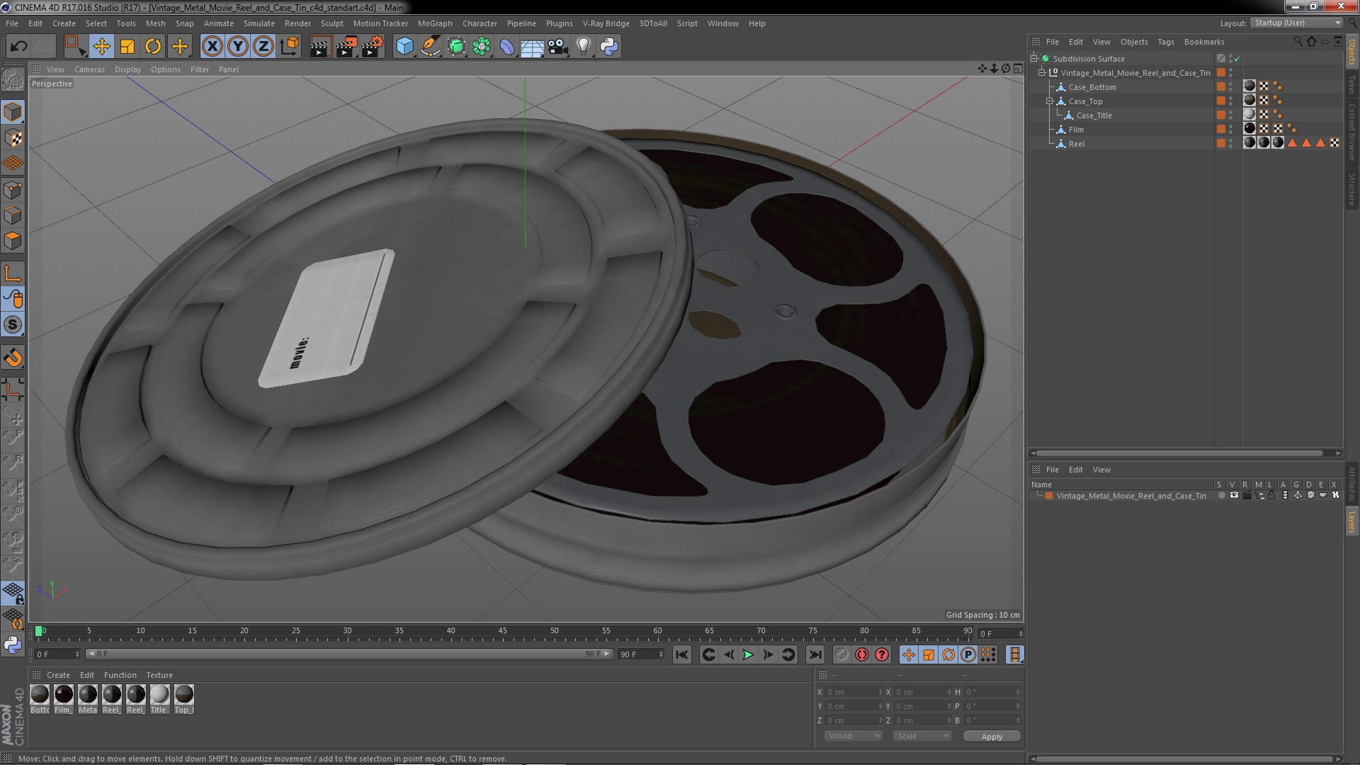Open the V-Ray Bridge menu
The width and height of the screenshot is (1360, 765).
click(x=606, y=23)
